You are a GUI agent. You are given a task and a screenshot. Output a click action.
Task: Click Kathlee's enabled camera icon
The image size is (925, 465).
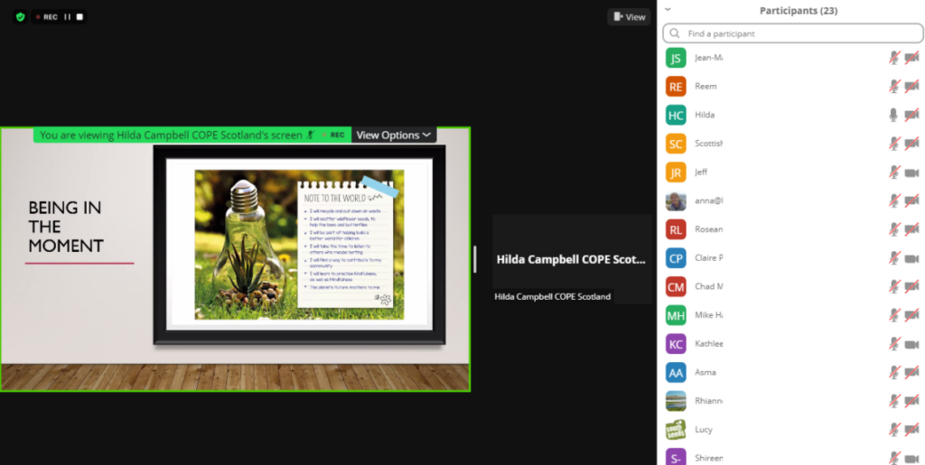point(911,344)
